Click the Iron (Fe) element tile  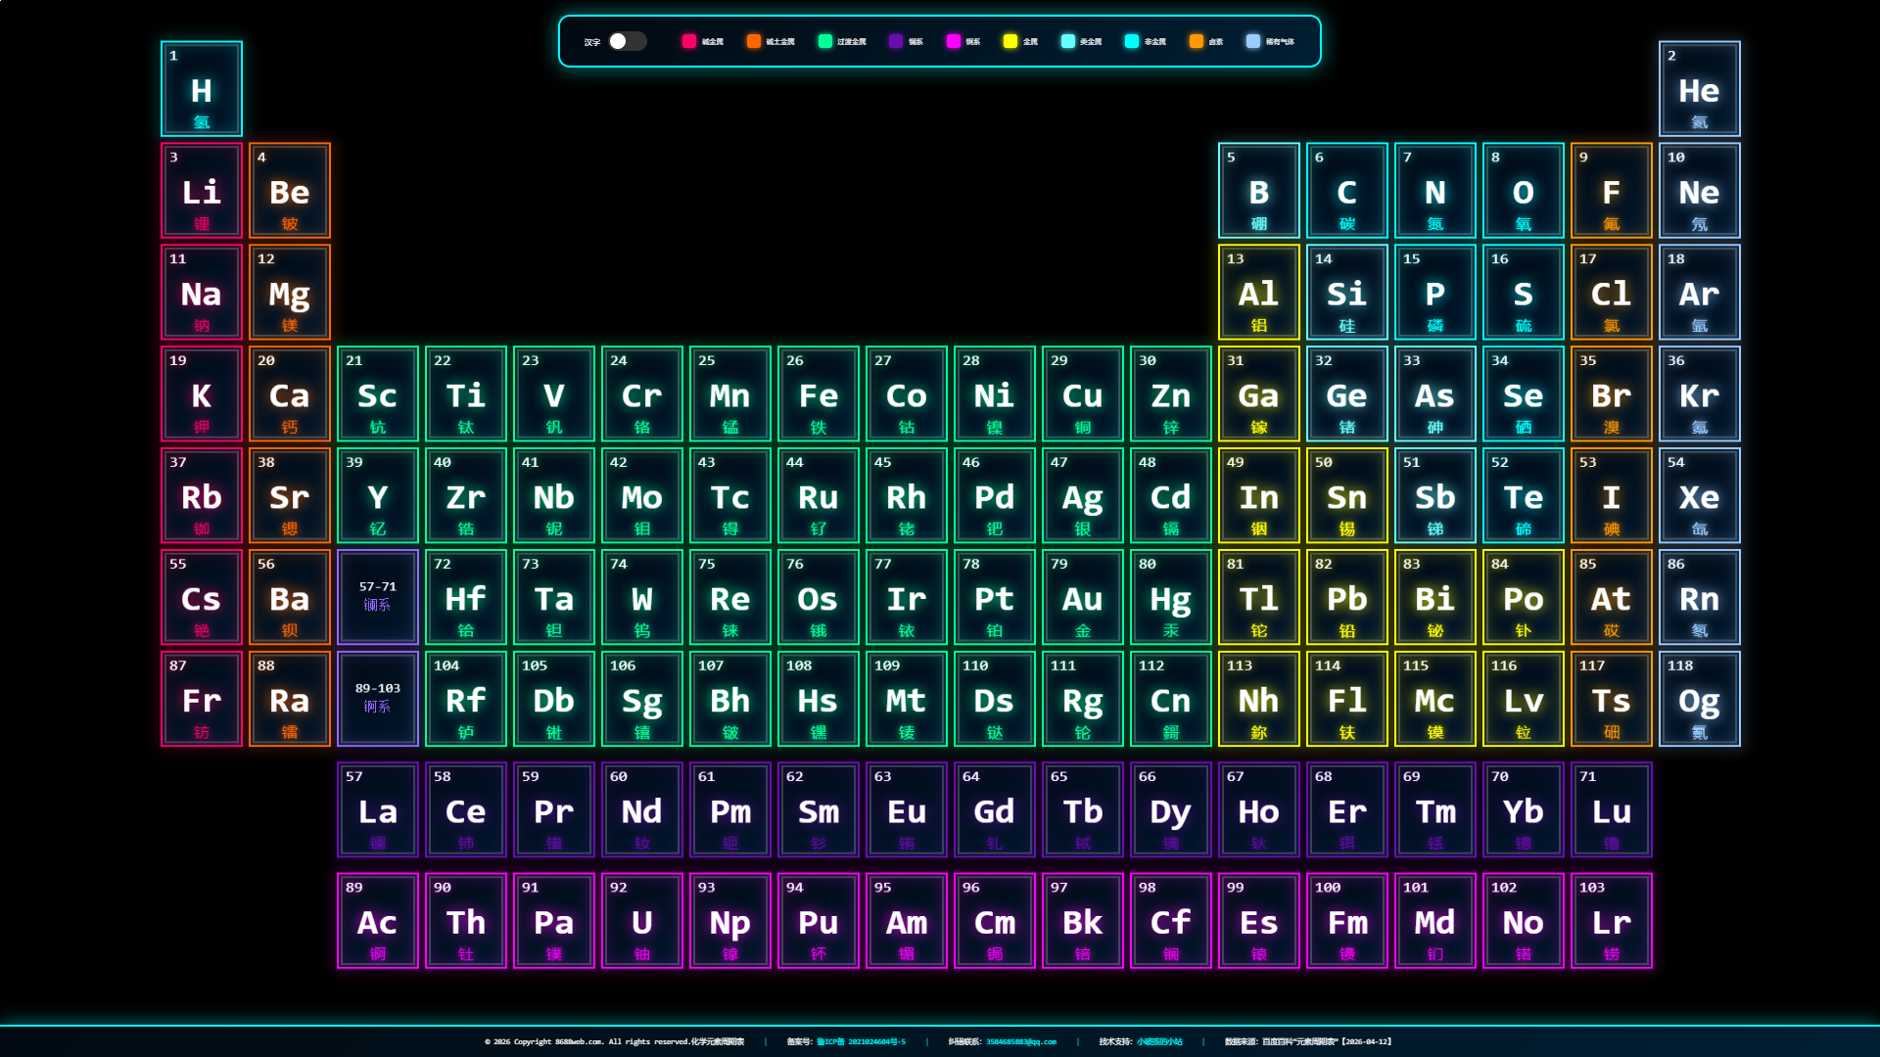point(818,394)
